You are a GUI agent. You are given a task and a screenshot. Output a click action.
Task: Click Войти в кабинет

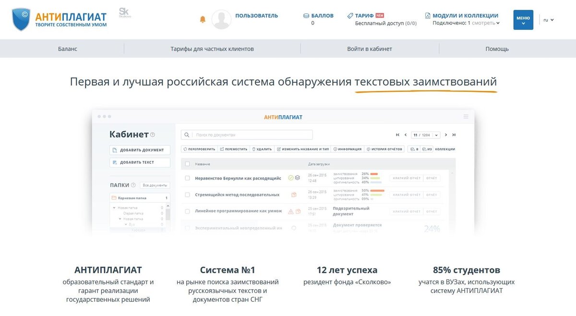[x=370, y=49]
